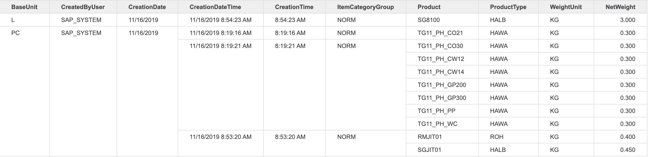Click the Product column header

tap(429, 7)
